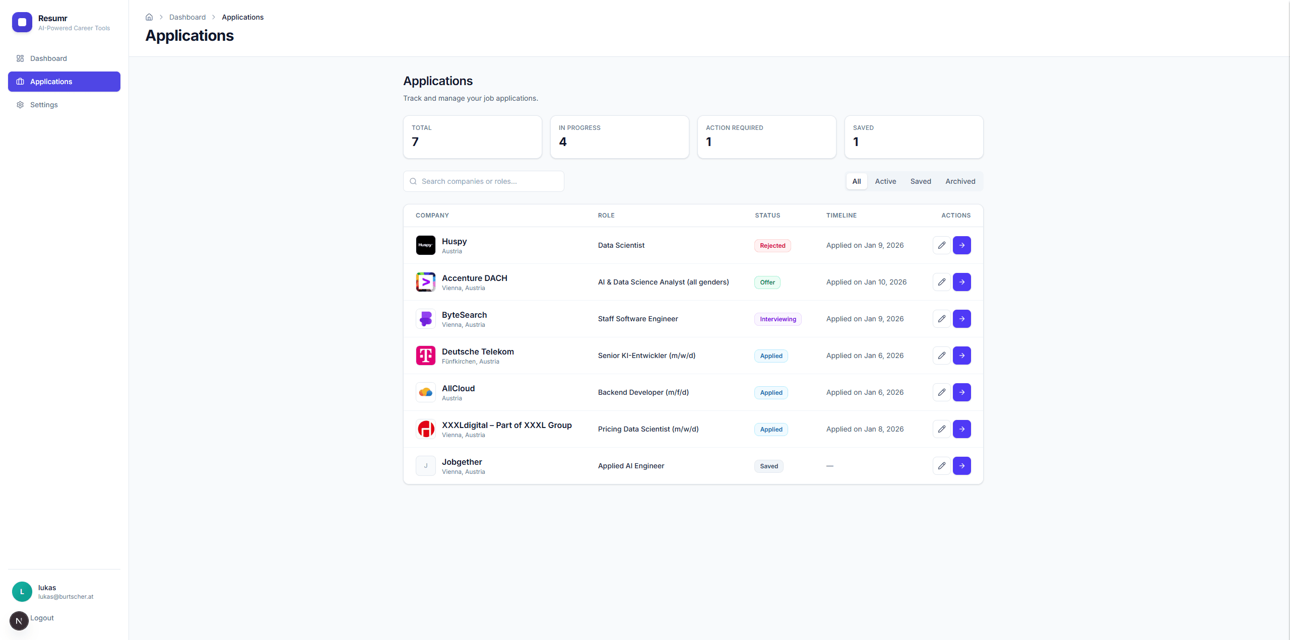Open the Accenture DACH application details arrow
Image resolution: width=1290 pixels, height=640 pixels.
click(961, 282)
